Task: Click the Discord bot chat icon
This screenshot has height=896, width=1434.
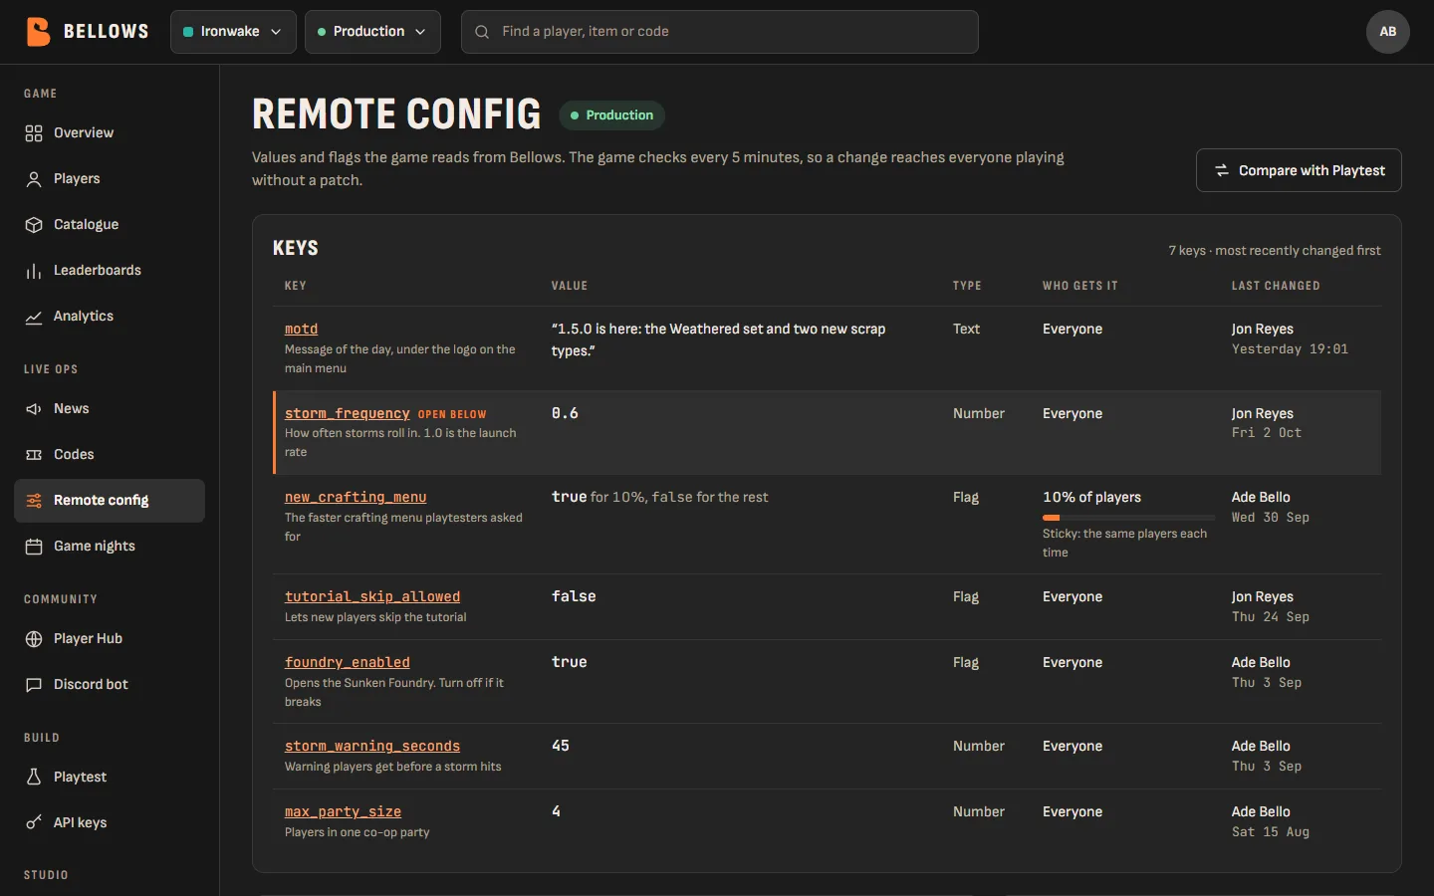Action: [x=34, y=685]
